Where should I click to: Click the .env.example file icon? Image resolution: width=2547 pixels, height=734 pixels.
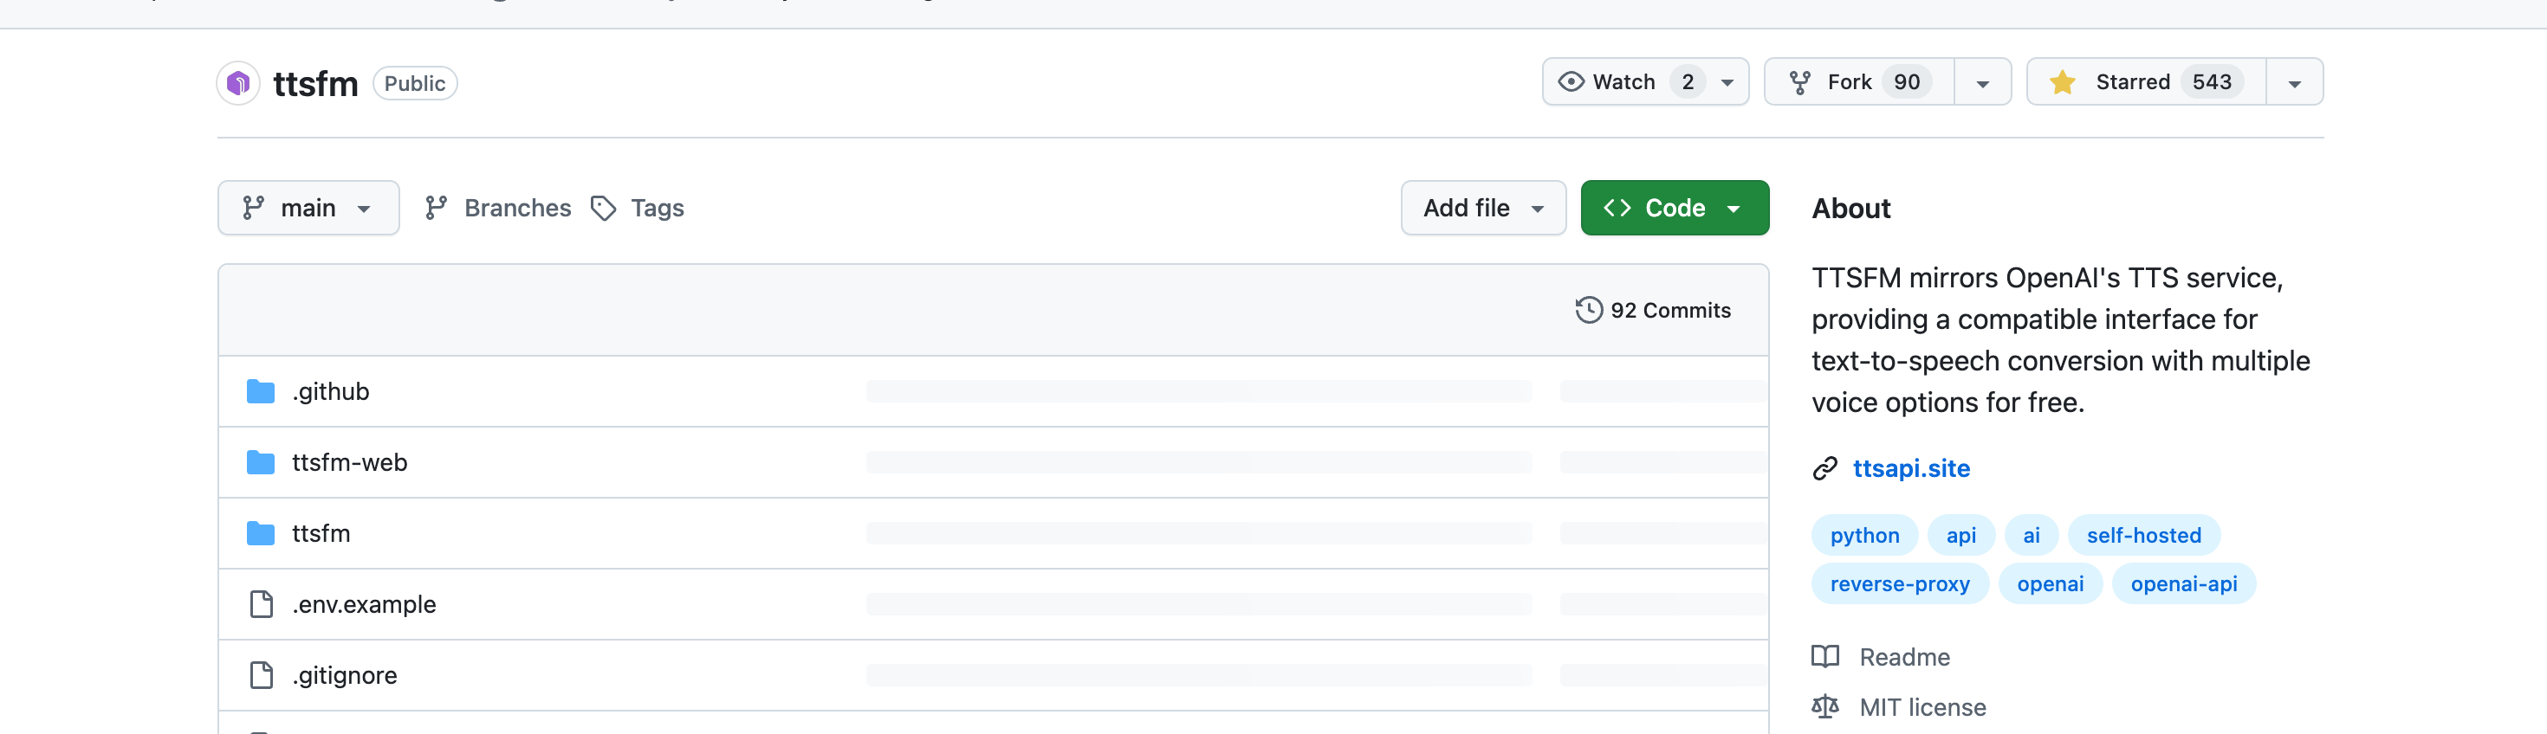pos(261,603)
